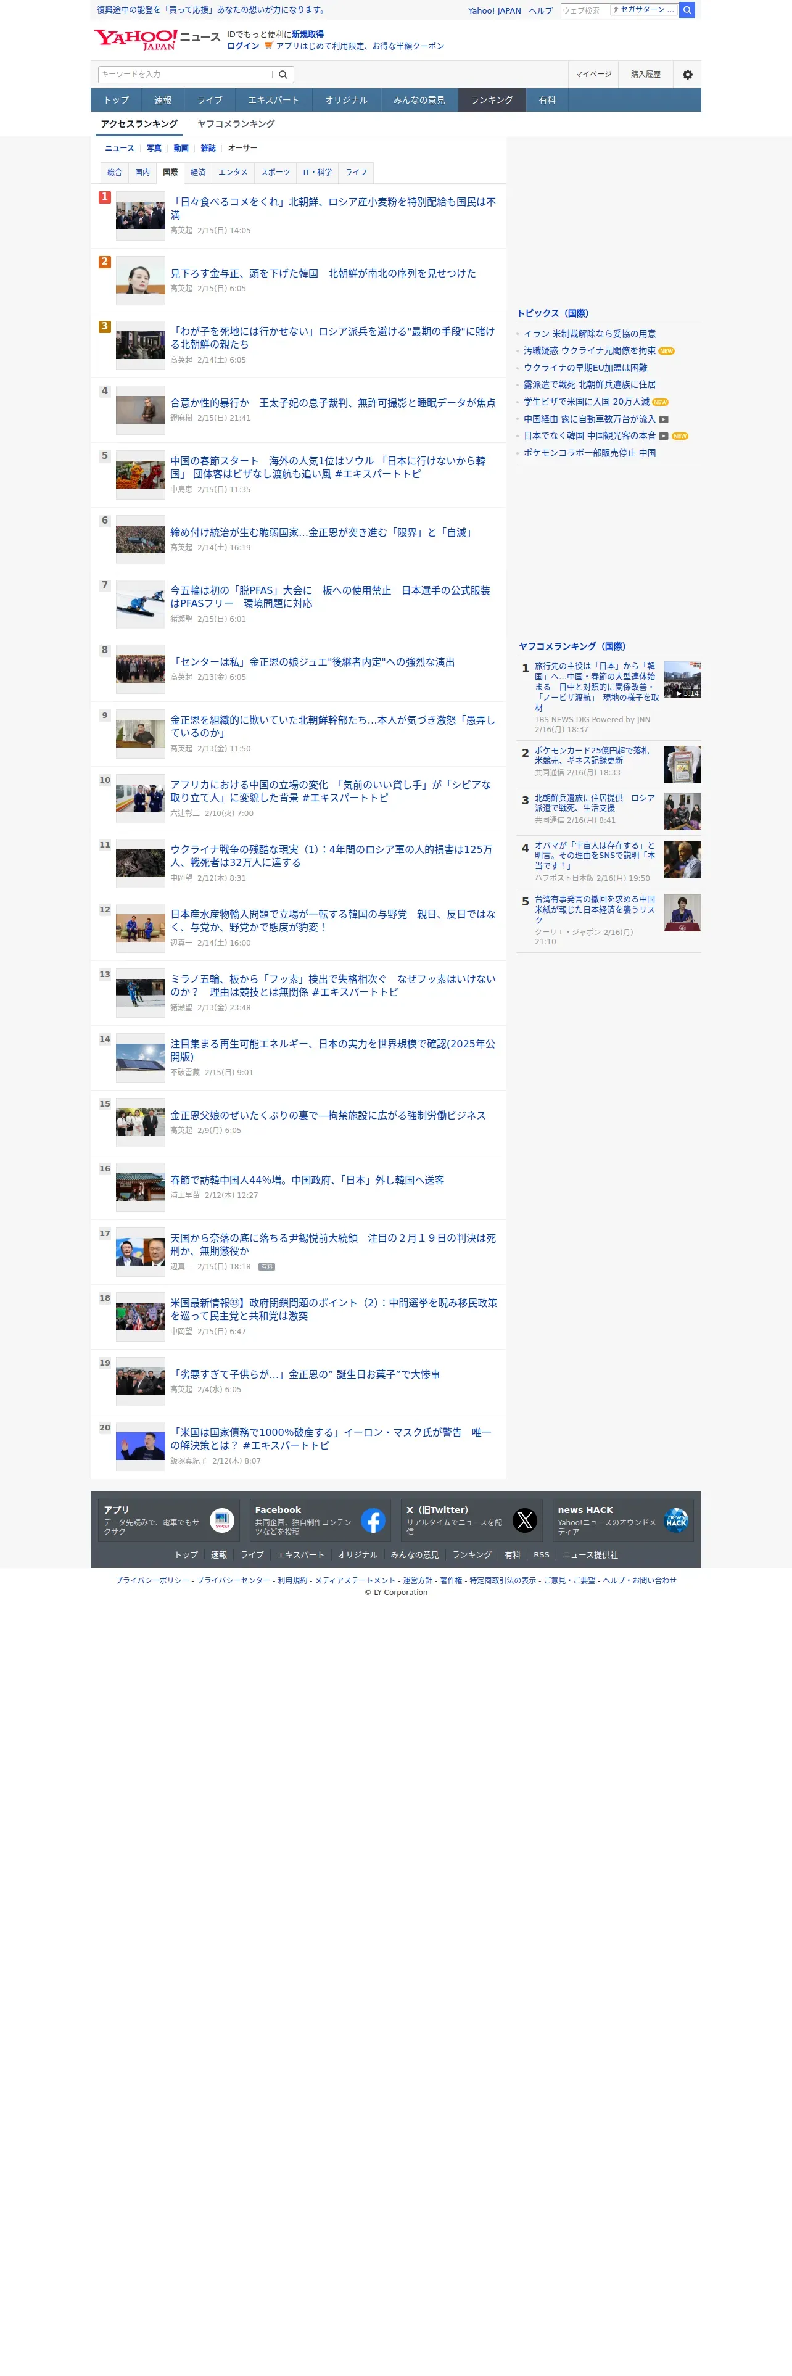Open the イラン 米制裁解除 topic link
This screenshot has height=2376, width=792.
tap(589, 334)
